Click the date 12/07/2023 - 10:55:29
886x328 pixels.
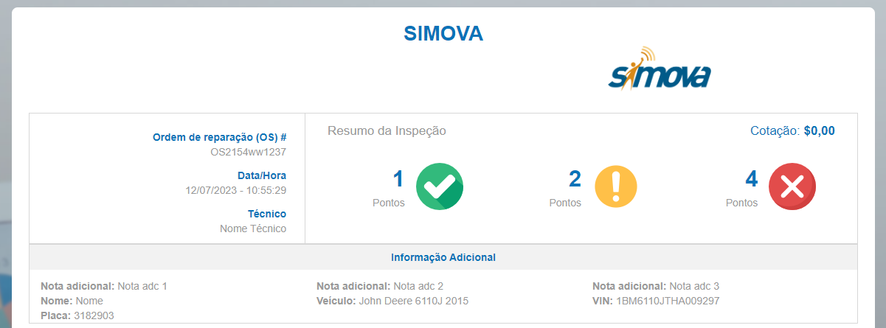pos(235,190)
